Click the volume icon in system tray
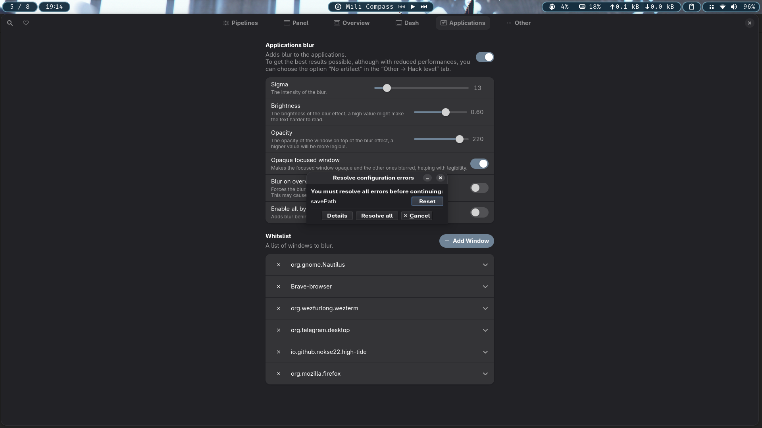Screen dimensions: 762x428 click(734, 7)
